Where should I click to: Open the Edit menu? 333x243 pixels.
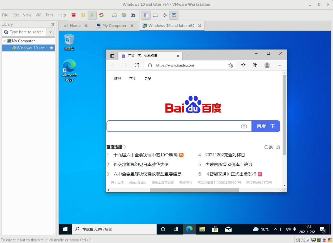(16, 15)
